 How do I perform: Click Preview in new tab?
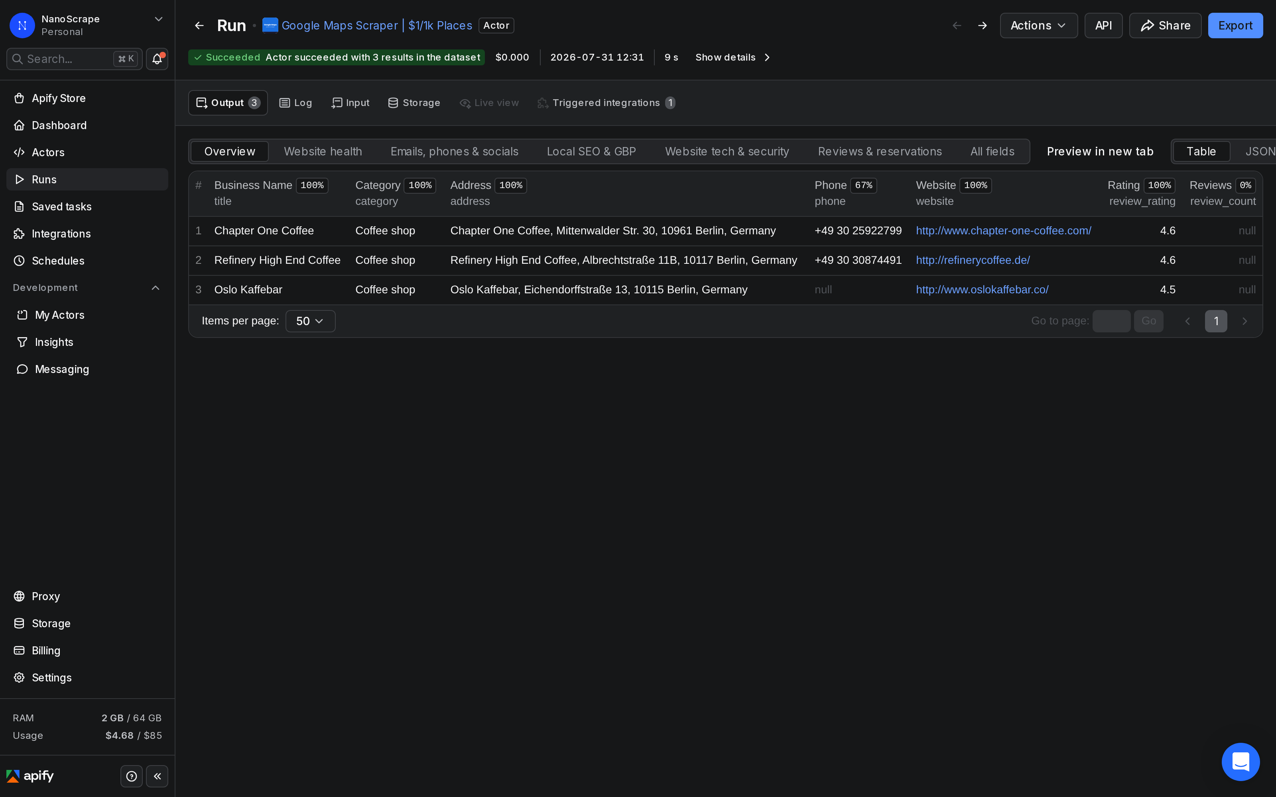[1100, 151]
